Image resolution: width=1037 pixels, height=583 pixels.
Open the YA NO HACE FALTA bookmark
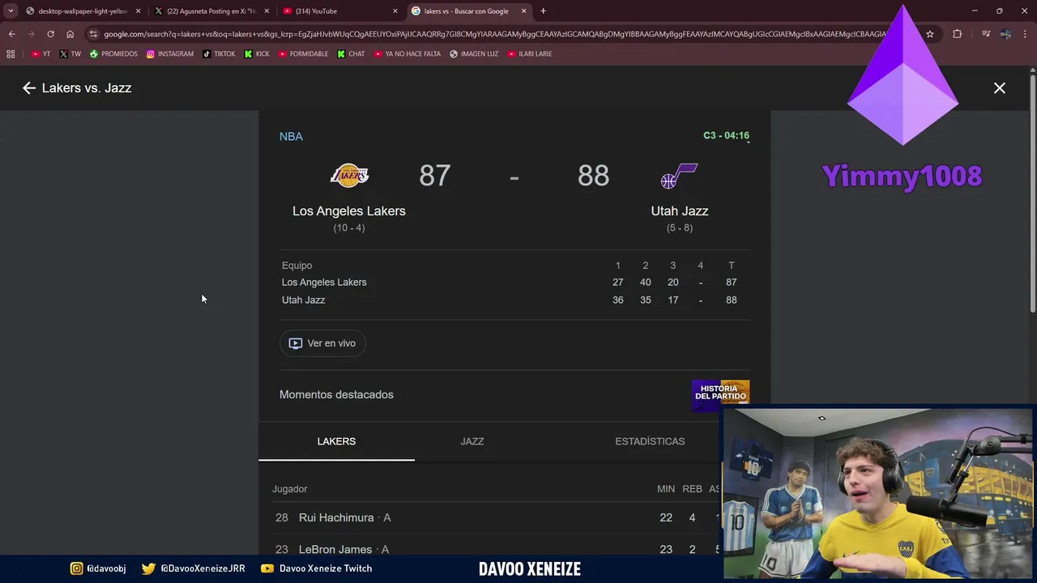tap(407, 54)
